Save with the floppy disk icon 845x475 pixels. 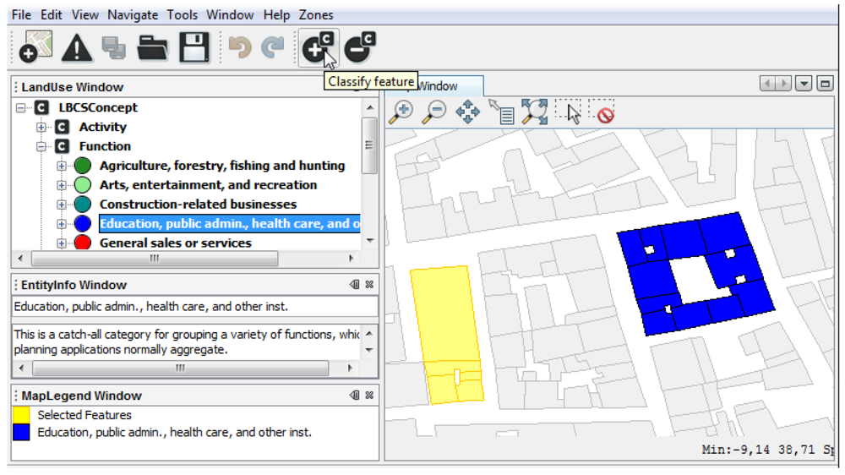click(x=194, y=47)
